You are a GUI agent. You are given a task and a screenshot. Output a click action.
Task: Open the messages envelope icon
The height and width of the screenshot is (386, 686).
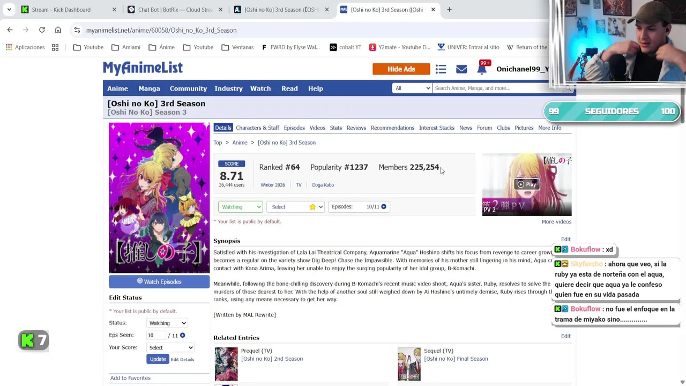tap(461, 69)
